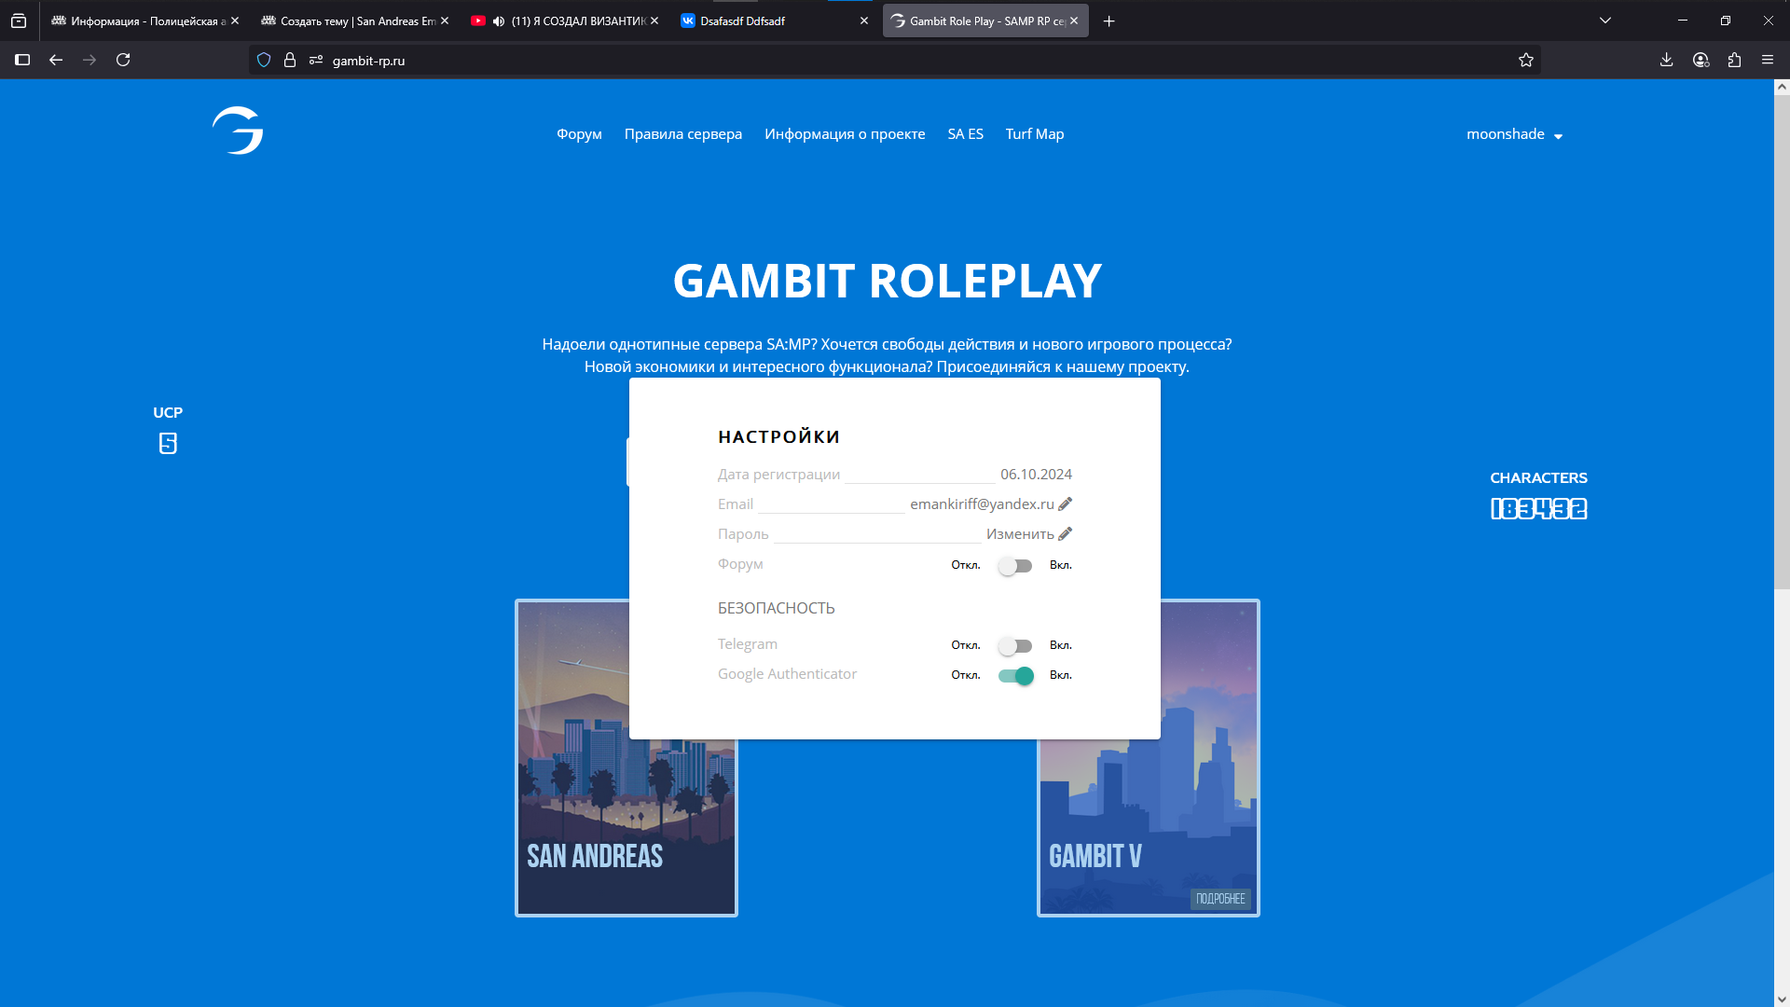This screenshot has width=1790, height=1007.
Task: Open the browser downloads panel
Action: click(1667, 60)
